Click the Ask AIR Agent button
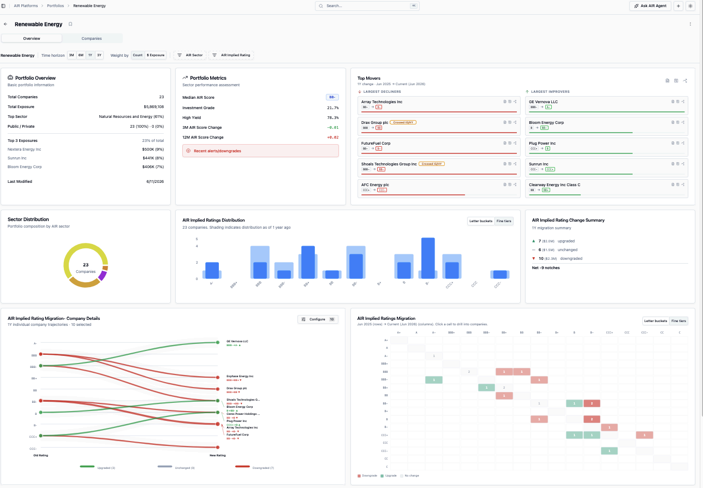 point(650,6)
